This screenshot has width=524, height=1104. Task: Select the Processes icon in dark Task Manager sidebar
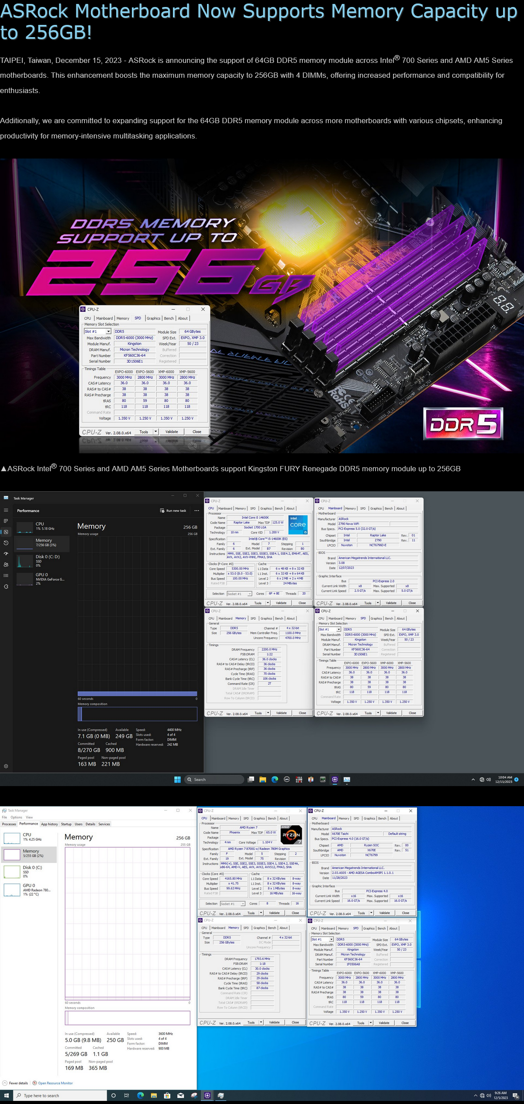click(6, 521)
